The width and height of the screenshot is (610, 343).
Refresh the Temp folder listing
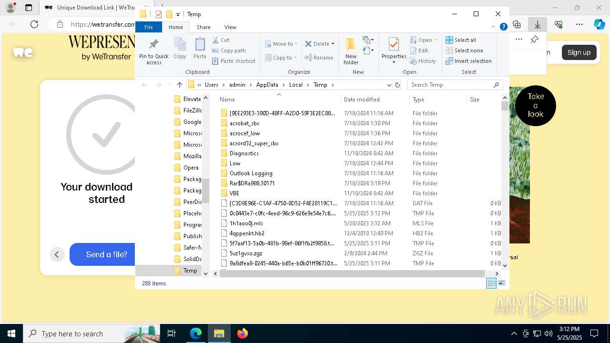397,85
